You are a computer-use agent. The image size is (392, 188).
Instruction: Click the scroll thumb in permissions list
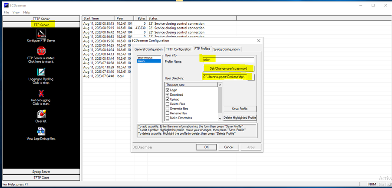click(x=220, y=100)
